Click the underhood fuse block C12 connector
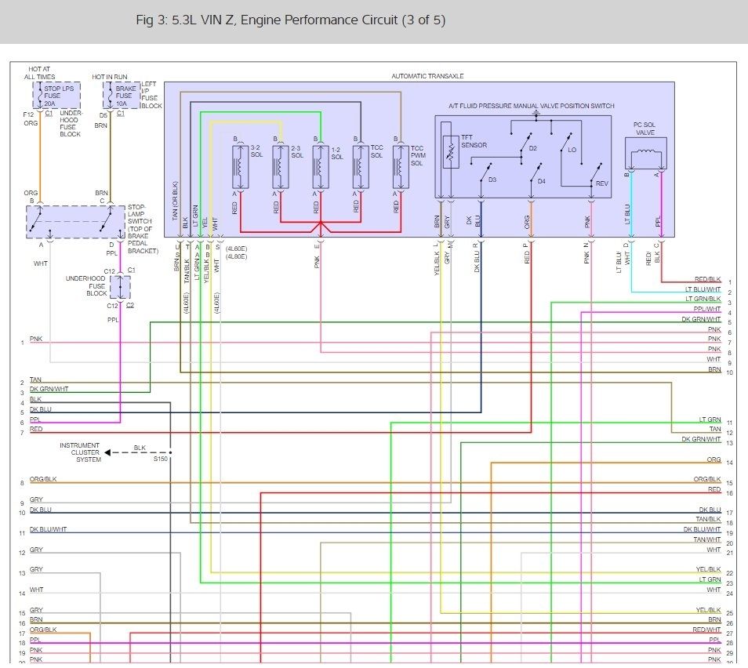Viewport: 748px width, 668px height. 120,286
